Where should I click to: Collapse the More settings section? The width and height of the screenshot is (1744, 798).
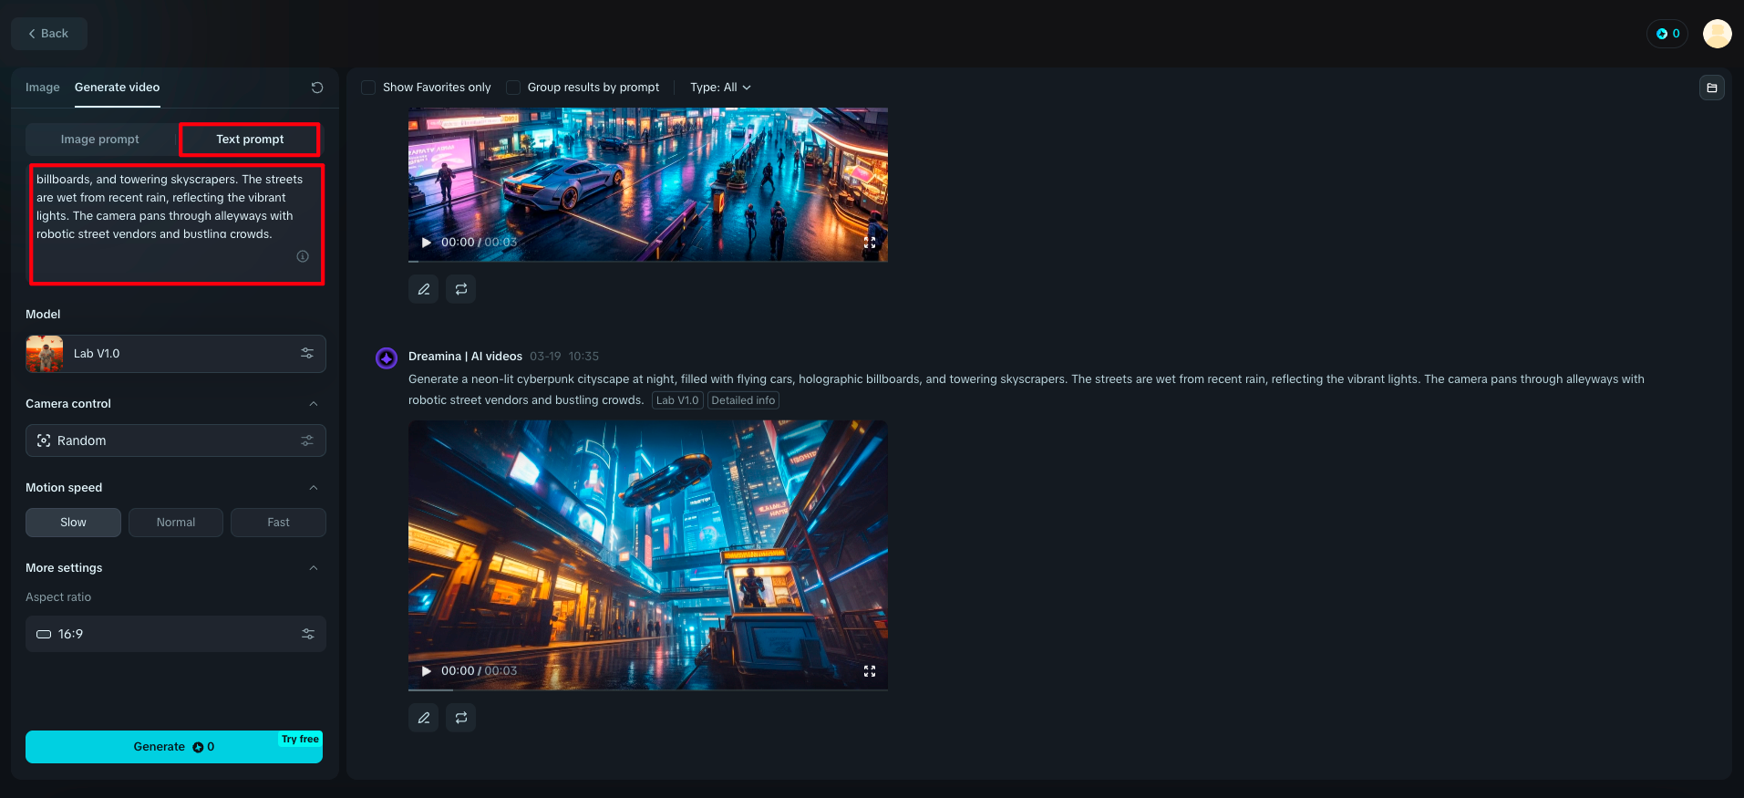[314, 568]
